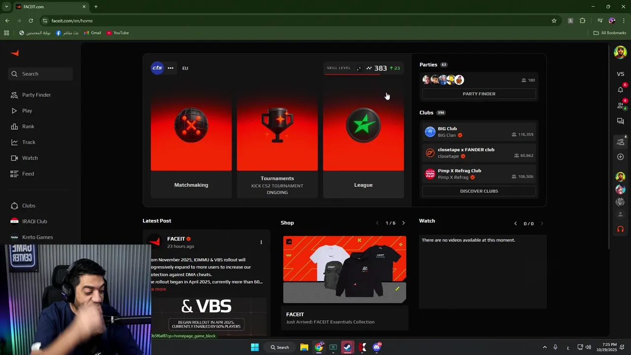Open Discord from the taskbar
The width and height of the screenshot is (631, 355).
pos(377,347)
